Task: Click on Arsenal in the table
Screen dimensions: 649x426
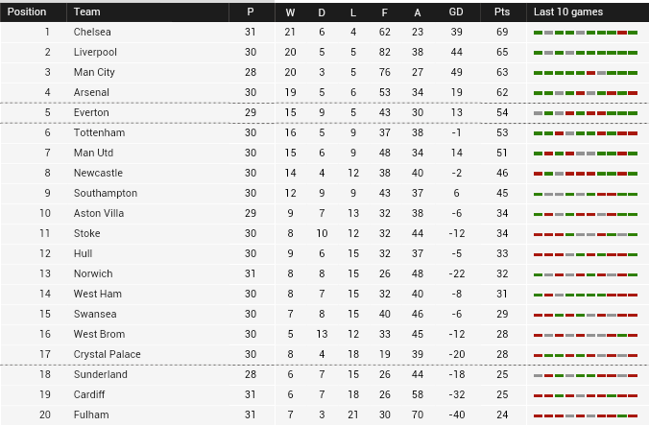Action: coord(91,92)
